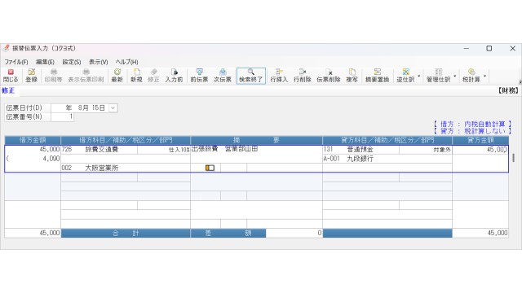Click the 大阪営業所 department cell
The width and height of the screenshot is (522, 293).
[x=126, y=168]
